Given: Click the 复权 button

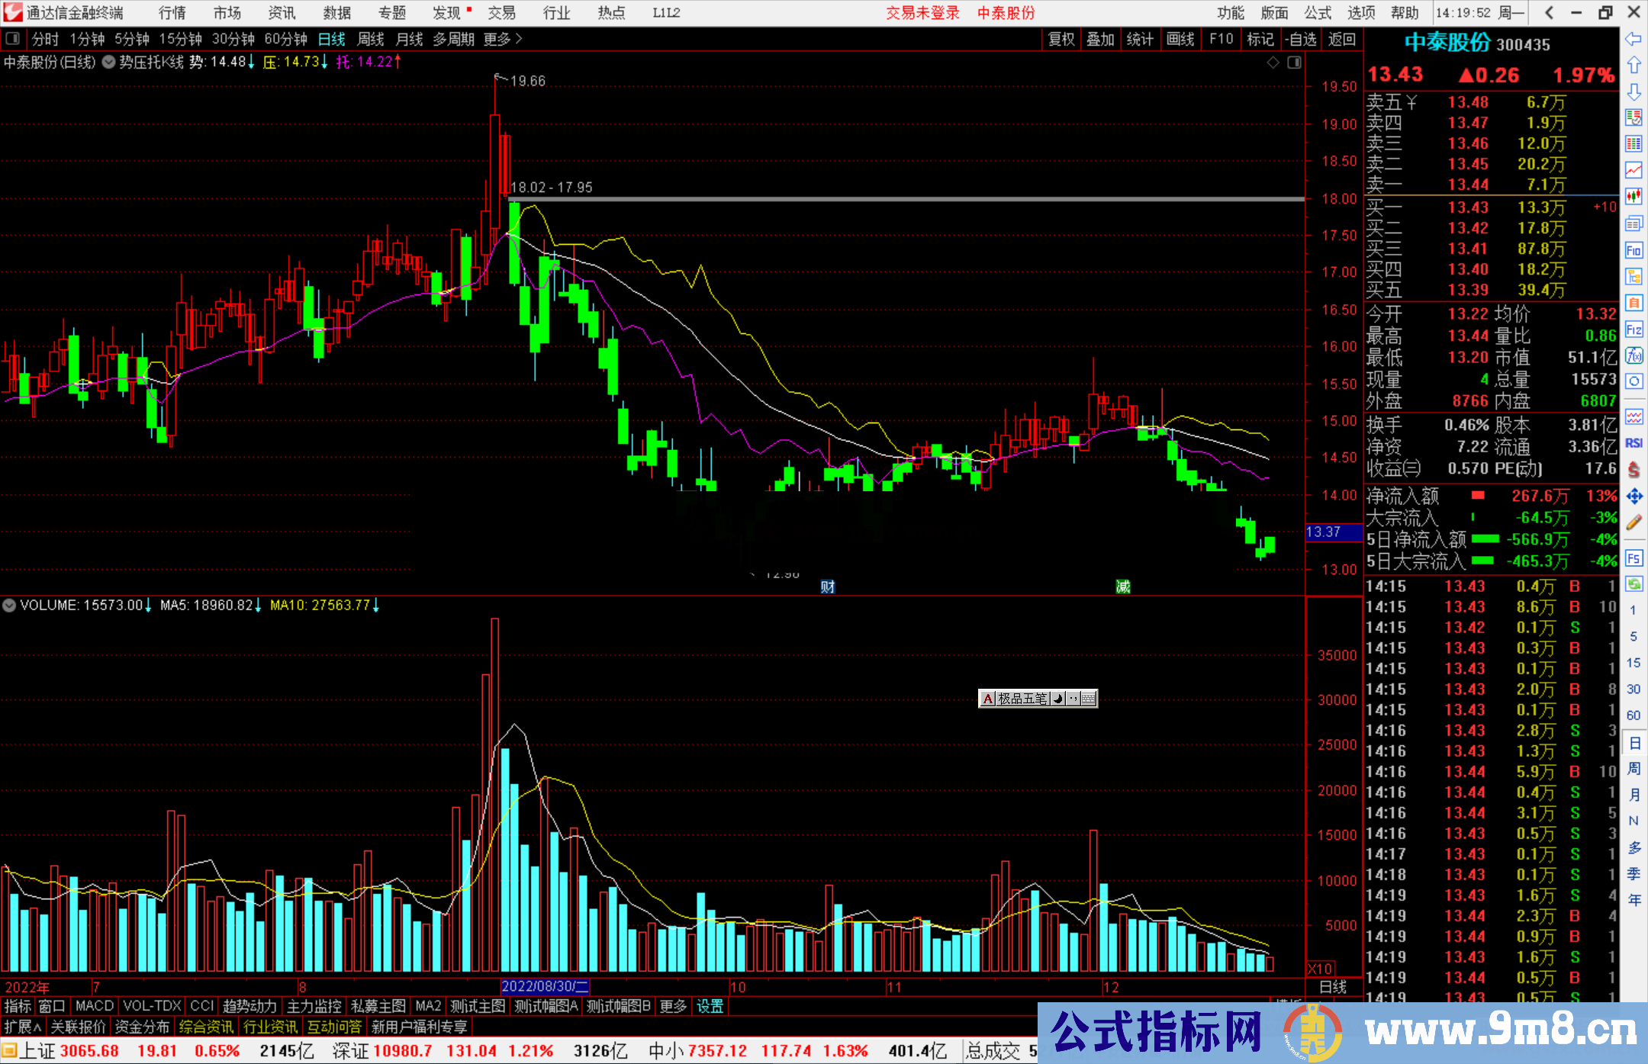Looking at the screenshot, I should [1061, 39].
